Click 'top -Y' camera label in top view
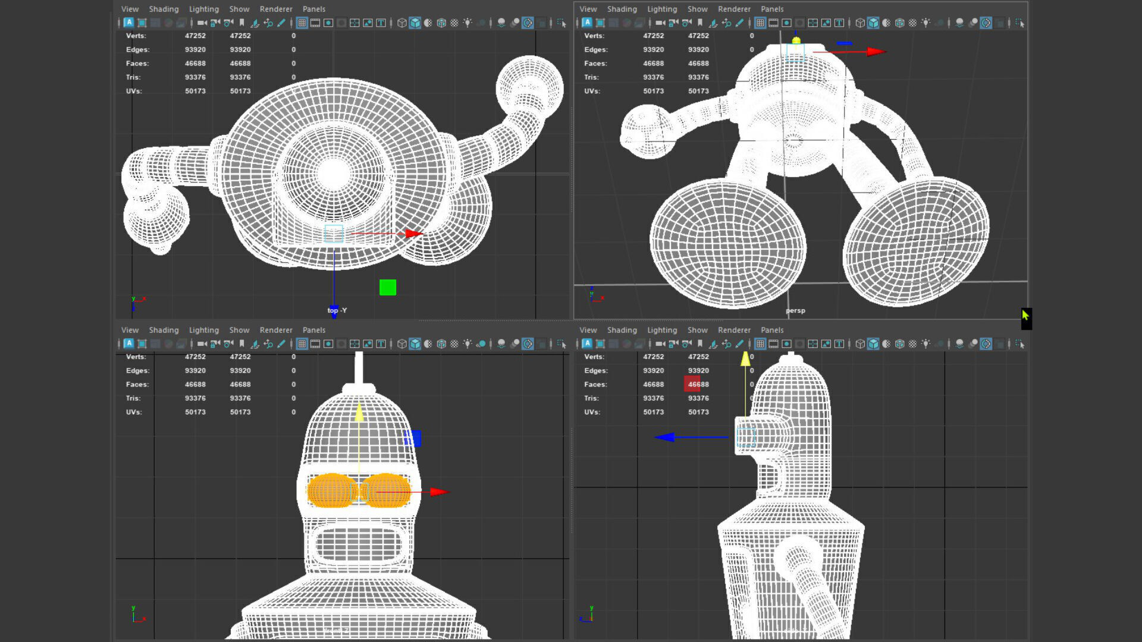This screenshot has width=1142, height=642. click(337, 310)
